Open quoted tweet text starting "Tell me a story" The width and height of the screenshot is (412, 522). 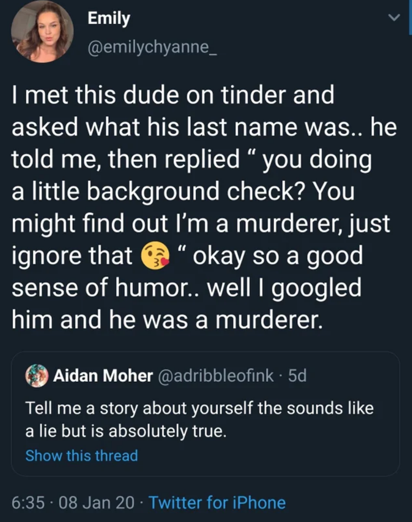pyautogui.click(x=199, y=409)
